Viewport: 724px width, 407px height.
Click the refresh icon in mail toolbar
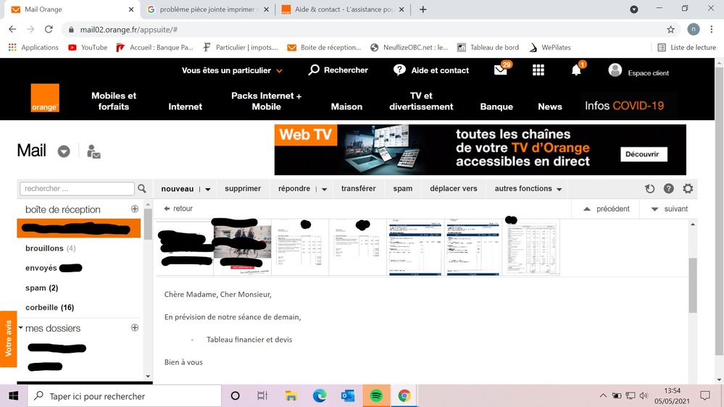pos(650,189)
